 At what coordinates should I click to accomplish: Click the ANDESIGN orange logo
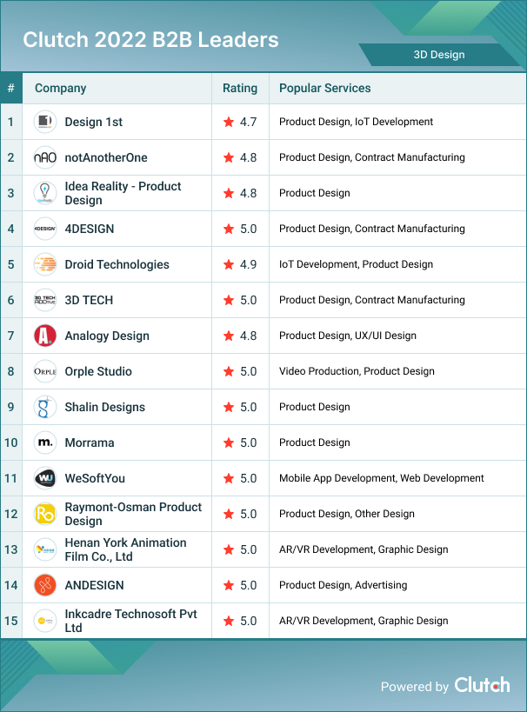[45, 585]
